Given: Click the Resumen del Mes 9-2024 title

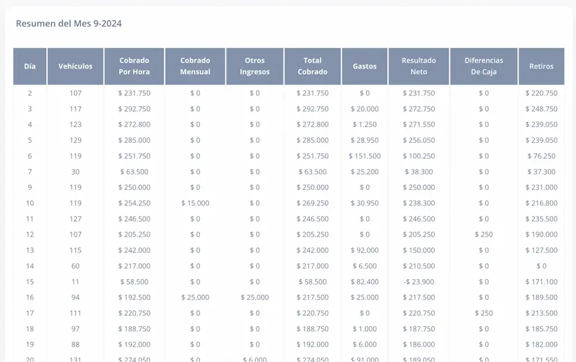Looking at the screenshot, I should click(68, 24).
